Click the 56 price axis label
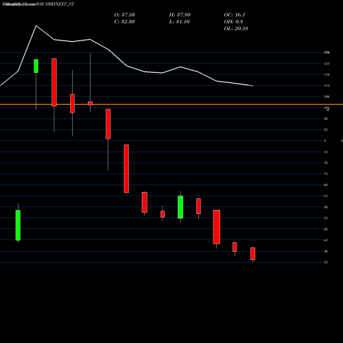343x343 pixels. (326, 207)
